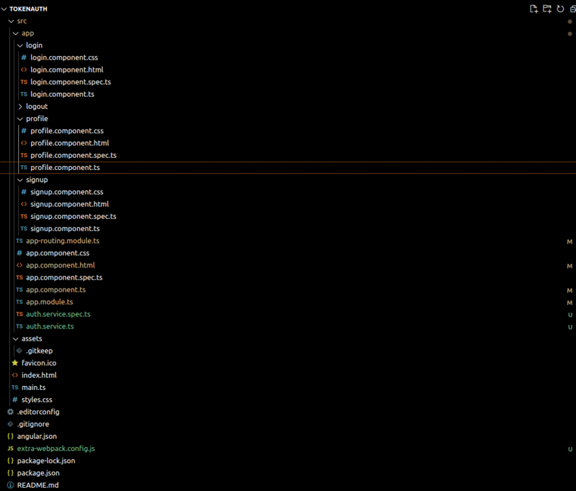
Task: Click the git icon of .gitkeep
Action: point(20,351)
